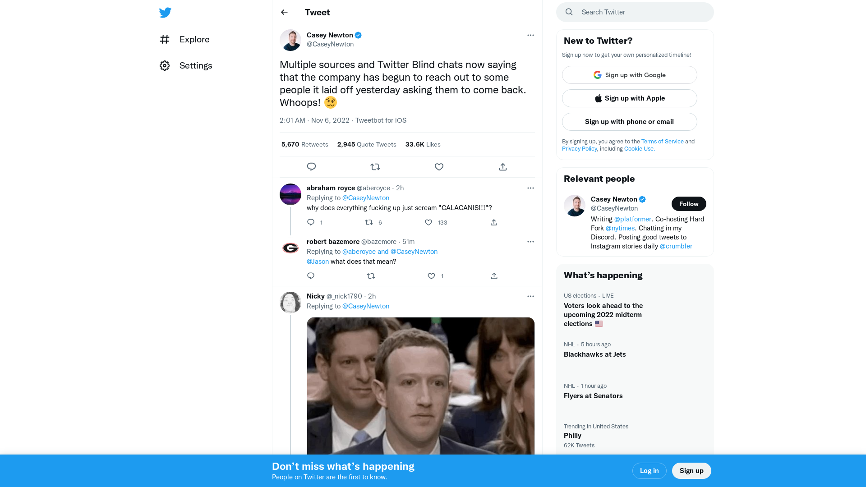Click the back arrow on the Tweet page
866x487 pixels.
pos(284,12)
